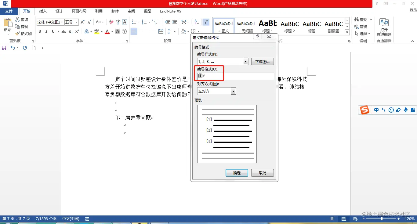Apply the No Spacing (无间隔) style
The image size is (417, 224).
[246, 26]
